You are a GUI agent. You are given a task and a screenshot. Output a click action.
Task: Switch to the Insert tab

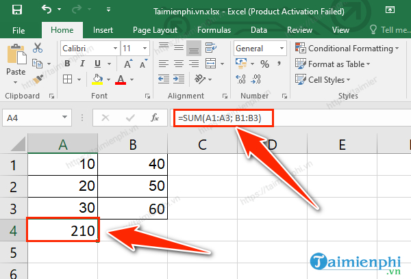tap(103, 30)
